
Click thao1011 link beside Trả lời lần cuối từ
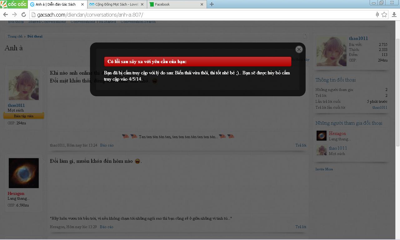tap(380, 107)
